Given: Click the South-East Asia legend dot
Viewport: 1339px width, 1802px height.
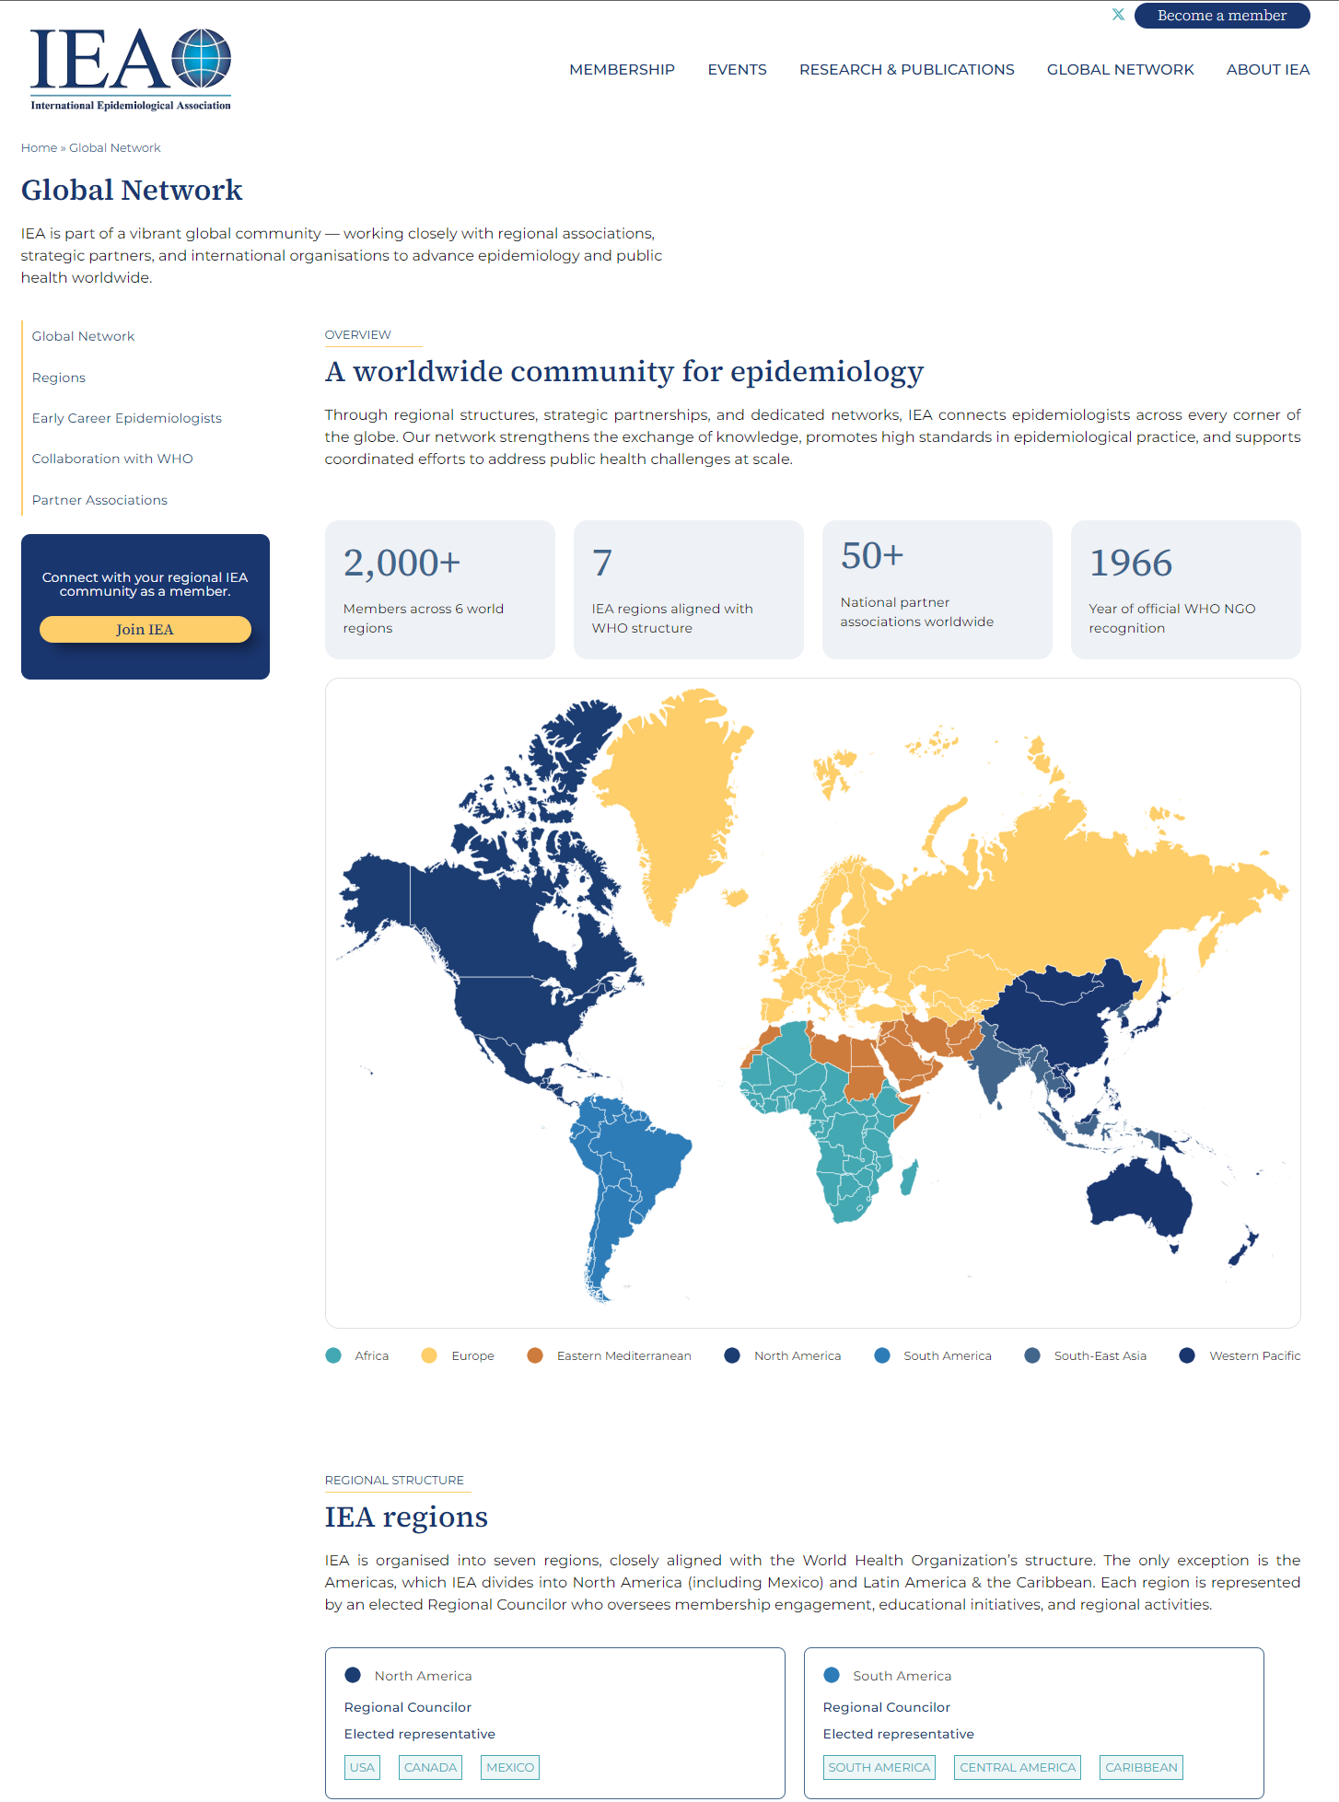Looking at the screenshot, I should [1032, 1355].
